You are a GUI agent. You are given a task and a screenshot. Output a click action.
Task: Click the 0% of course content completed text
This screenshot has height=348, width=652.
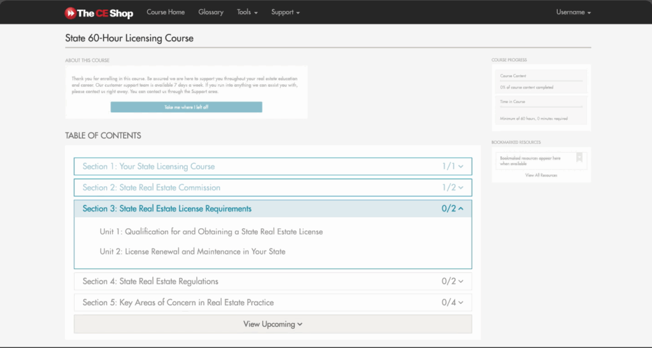[x=527, y=87]
